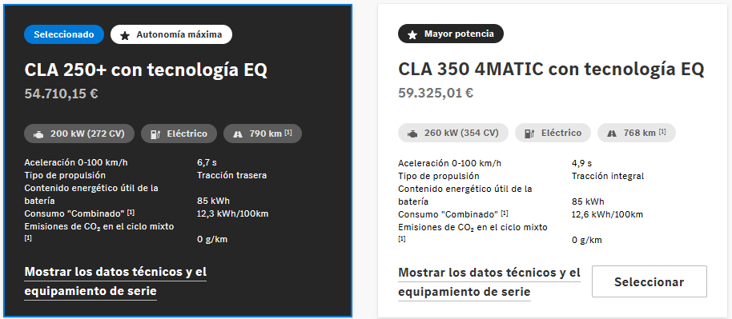Click fuel pump icon in dark card's Eléctrico chip

[x=155, y=134]
